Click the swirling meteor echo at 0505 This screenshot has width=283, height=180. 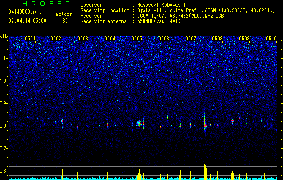[139, 124]
